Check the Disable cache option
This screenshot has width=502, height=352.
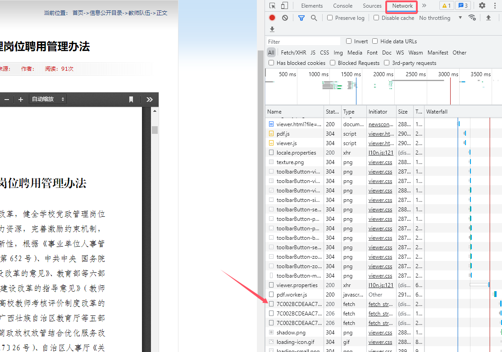click(376, 18)
